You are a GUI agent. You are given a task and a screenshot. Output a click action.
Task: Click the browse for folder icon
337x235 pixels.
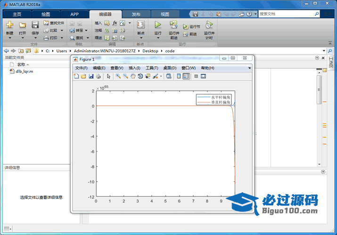[x=28, y=51]
